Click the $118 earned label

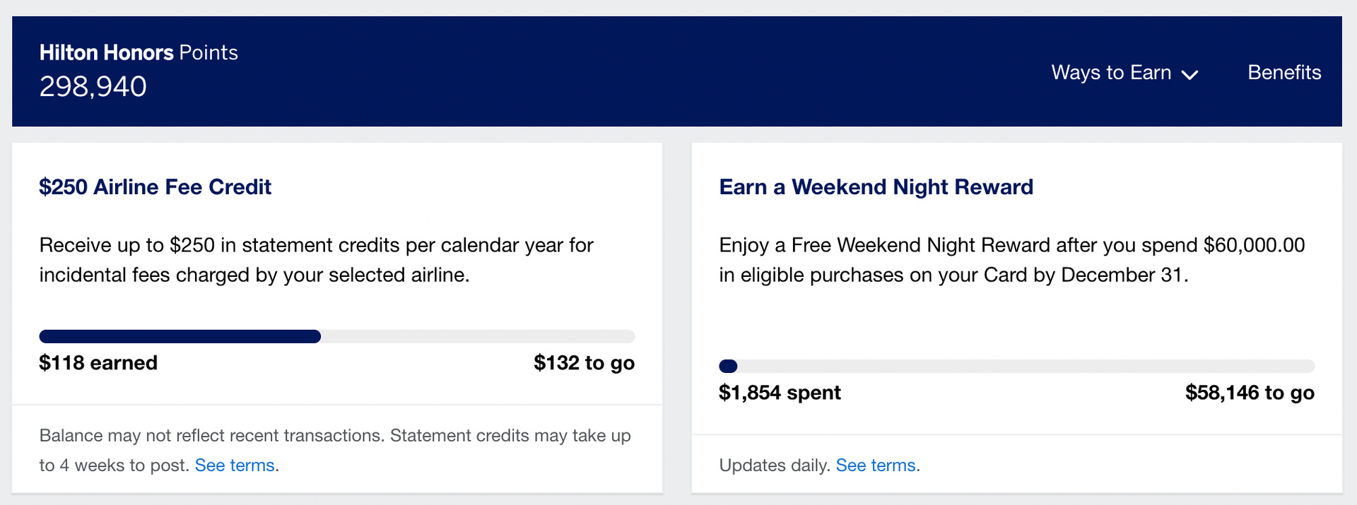[98, 362]
